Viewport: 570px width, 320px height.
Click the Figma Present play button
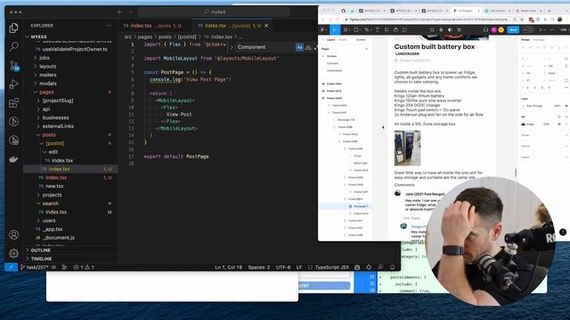tap(541, 29)
